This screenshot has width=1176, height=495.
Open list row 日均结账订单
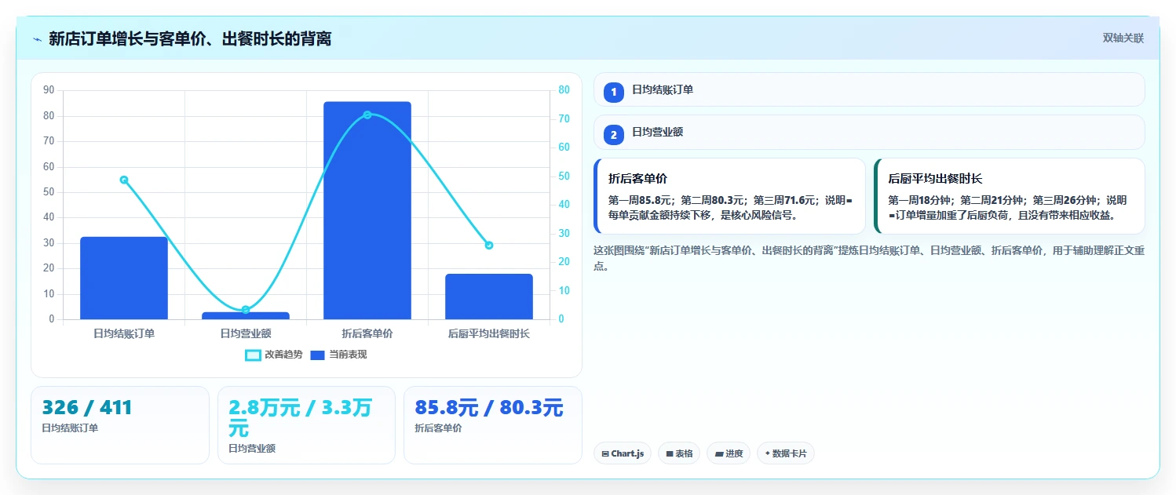click(869, 89)
